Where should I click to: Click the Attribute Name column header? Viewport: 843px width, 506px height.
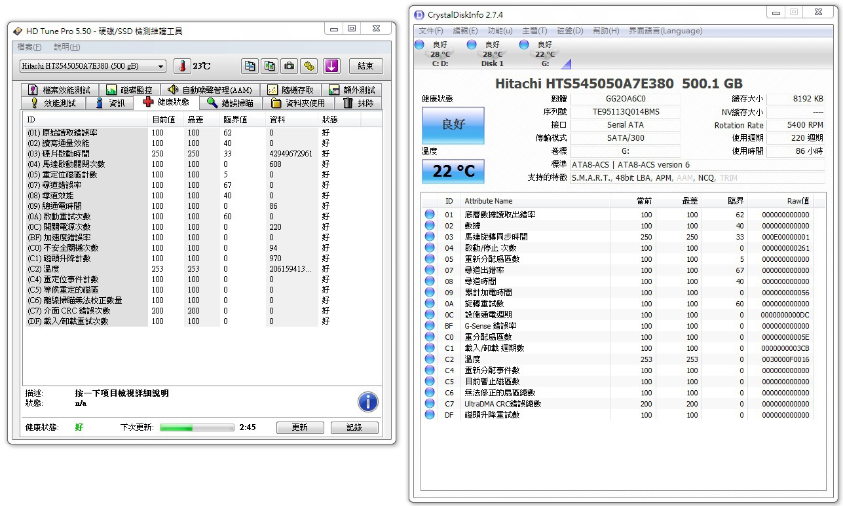[x=534, y=201]
